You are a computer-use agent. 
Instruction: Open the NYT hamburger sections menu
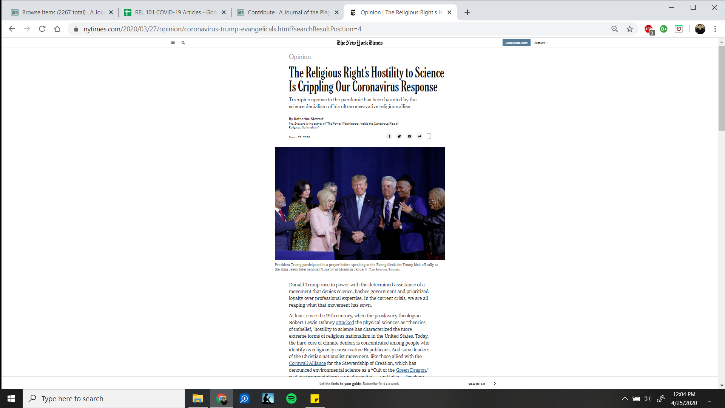[173, 43]
